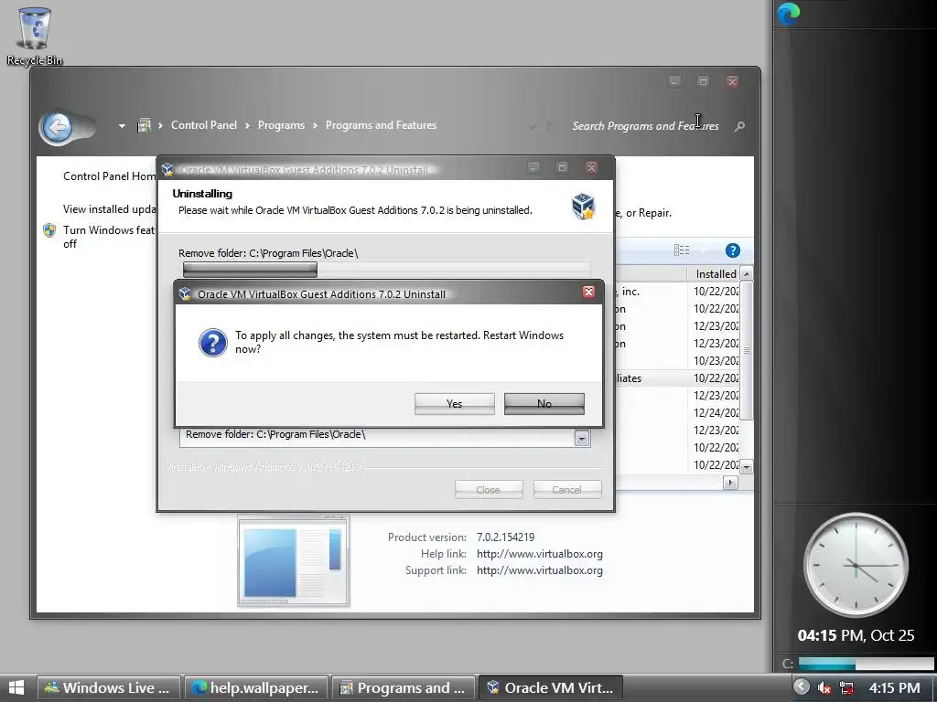937x702 pixels.
Task: Show hidden tray icons arrow
Action: click(802, 687)
